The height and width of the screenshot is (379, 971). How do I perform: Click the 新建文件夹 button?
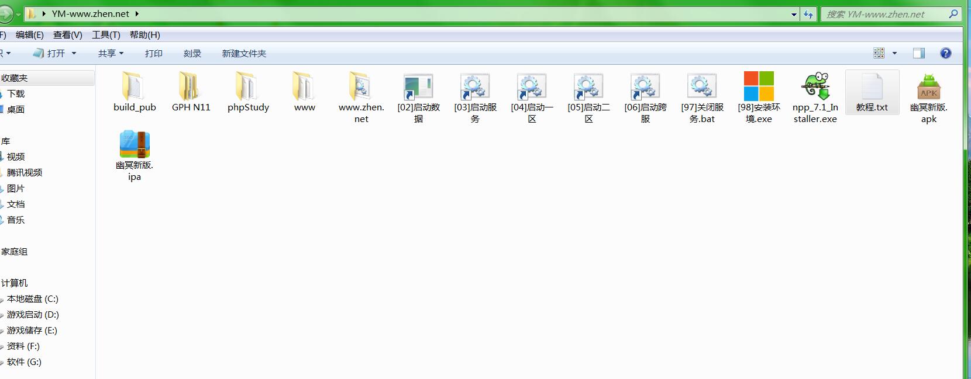click(x=244, y=53)
